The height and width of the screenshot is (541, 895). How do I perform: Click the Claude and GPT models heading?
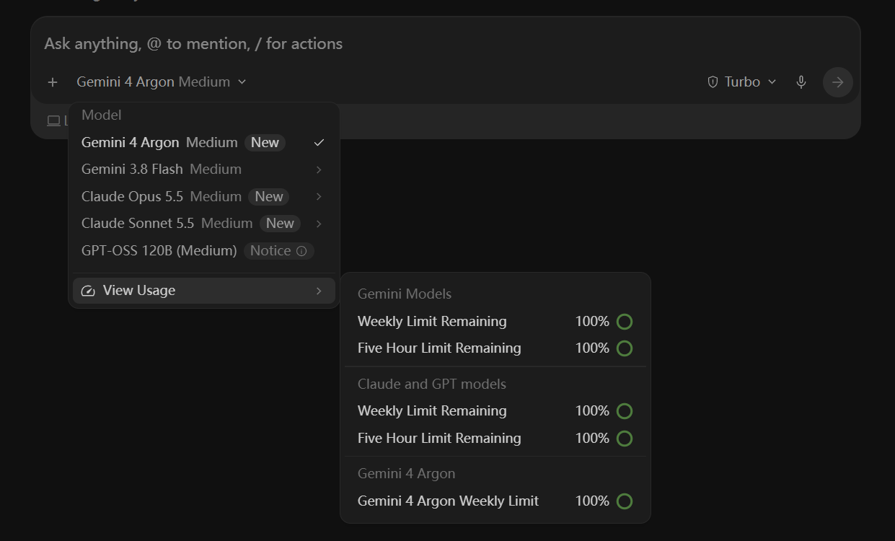(x=432, y=384)
